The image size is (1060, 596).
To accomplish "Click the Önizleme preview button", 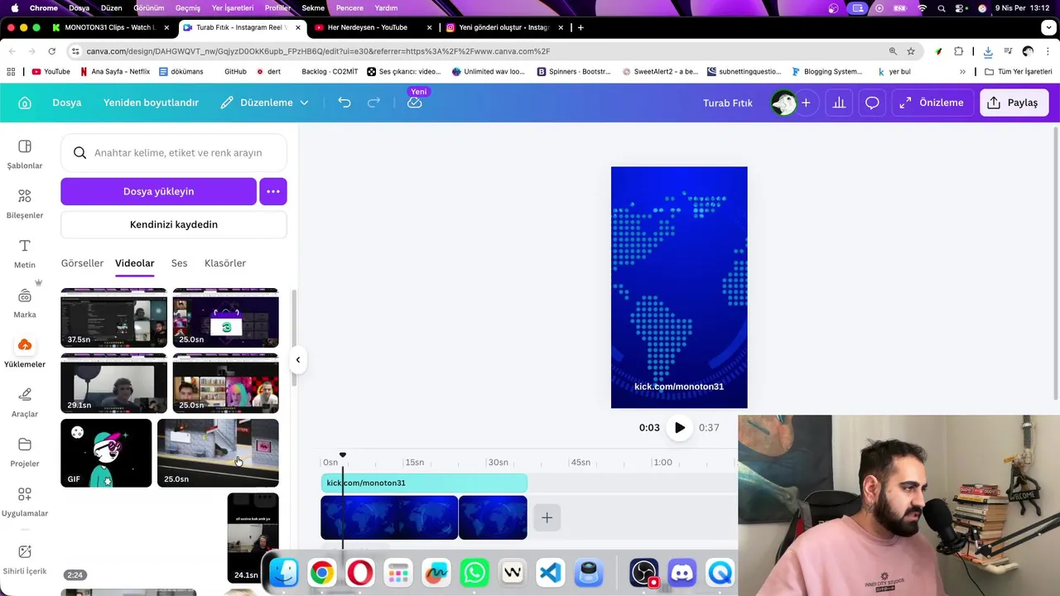I will (932, 103).
